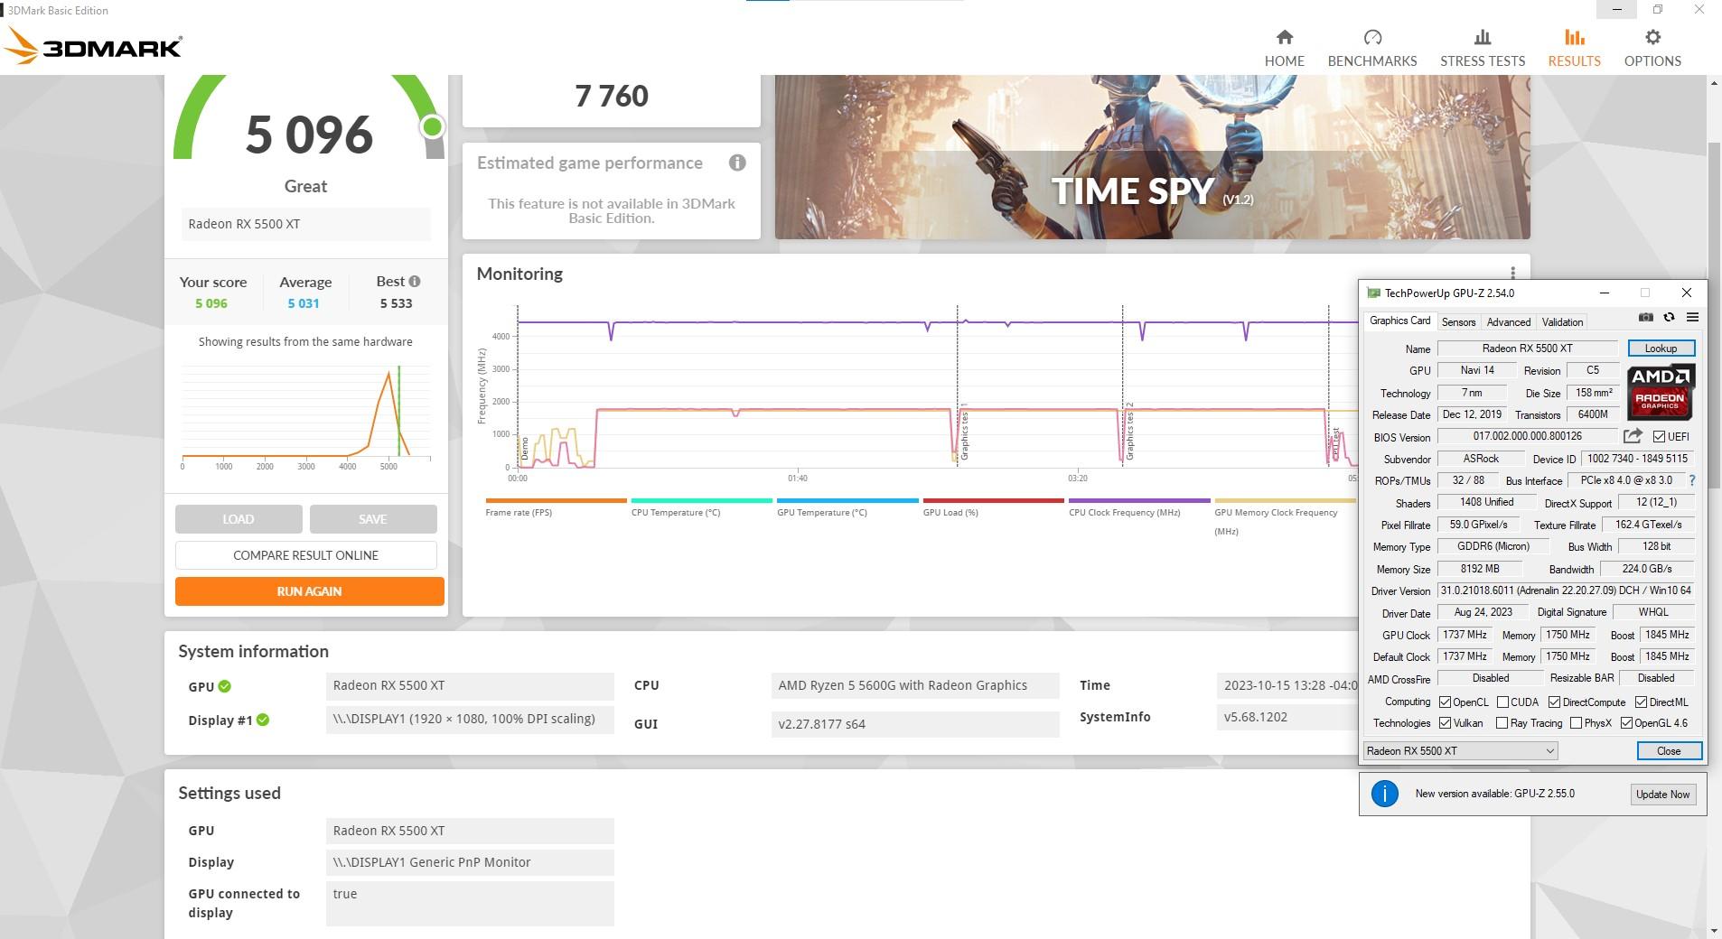This screenshot has height=939, width=1722.
Task: Click the score distribution chart
Action: tap(305, 416)
